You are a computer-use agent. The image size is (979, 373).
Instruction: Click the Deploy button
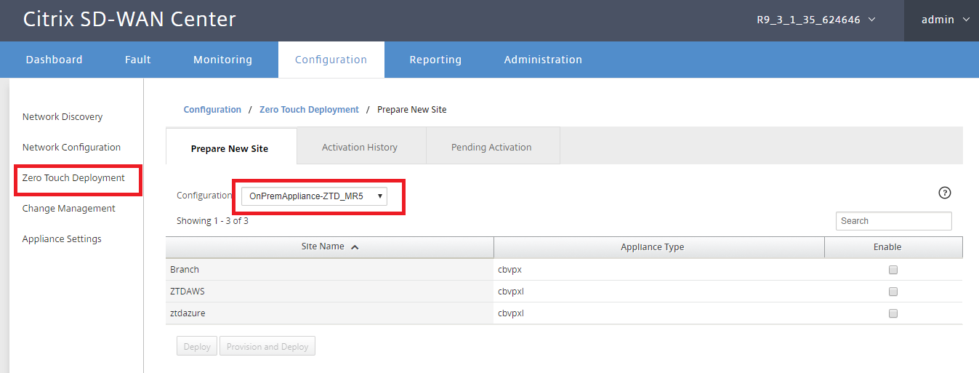(197, 347)
